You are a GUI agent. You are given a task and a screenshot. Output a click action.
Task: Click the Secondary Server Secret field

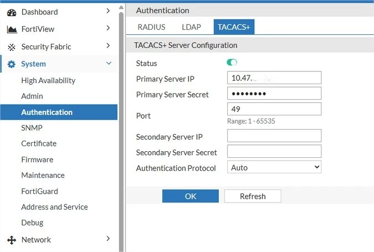(274, 151)
